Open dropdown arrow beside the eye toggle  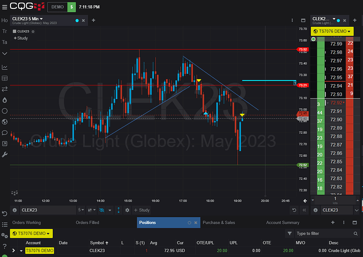pyautogui.click(x=110, y=210)
